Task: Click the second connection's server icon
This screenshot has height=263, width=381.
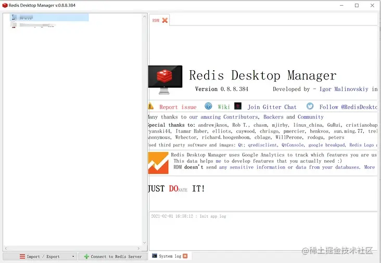Action: coord(14,25)
